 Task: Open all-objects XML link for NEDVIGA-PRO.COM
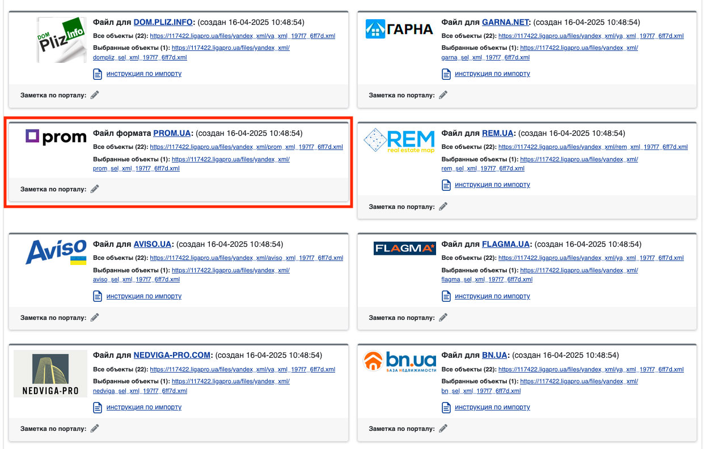tap(243, 369)
